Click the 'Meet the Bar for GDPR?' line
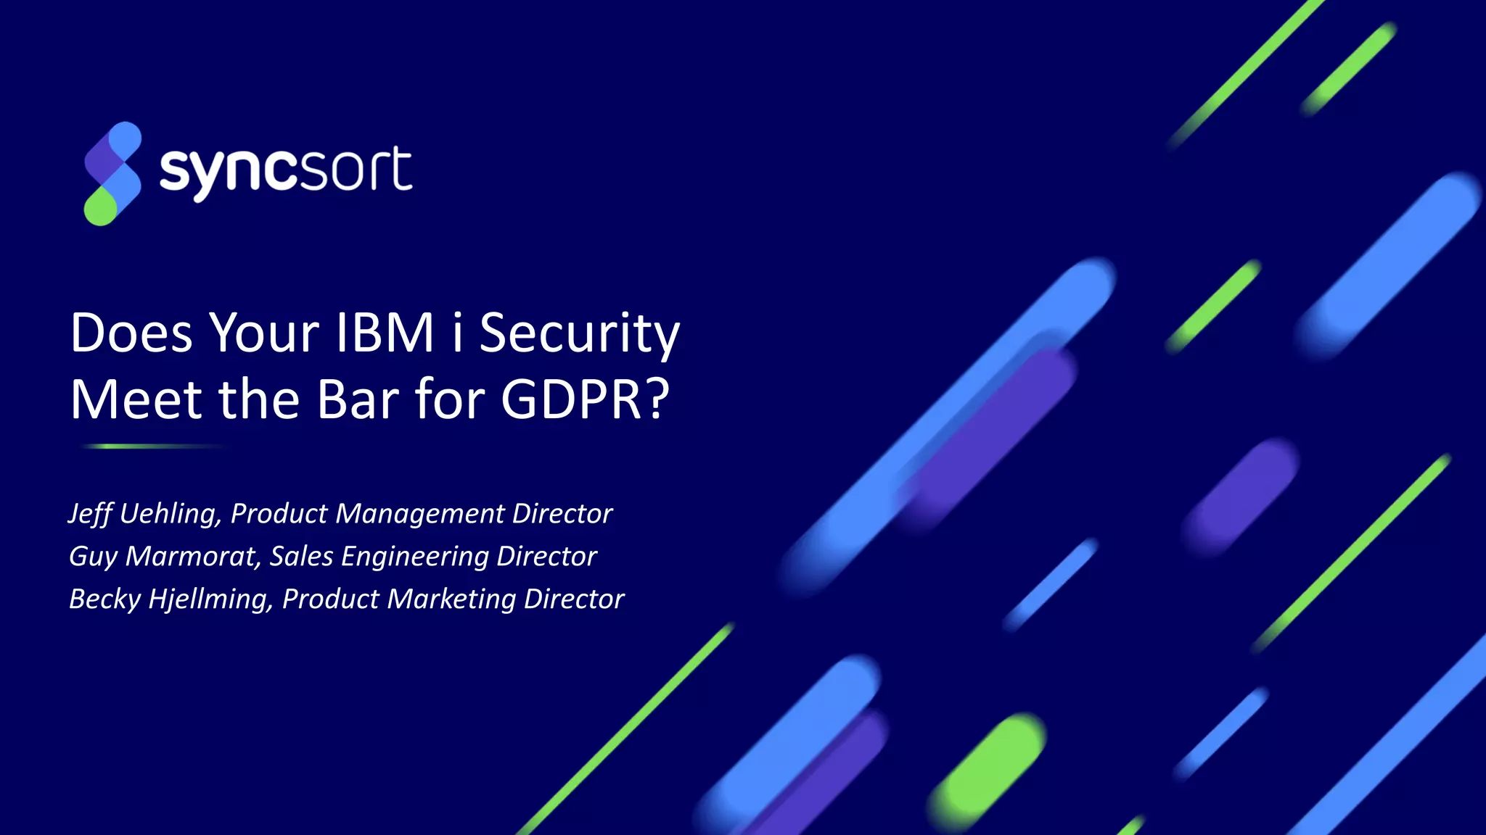This screenshot has height=835, width=1486. pos(369,399)
